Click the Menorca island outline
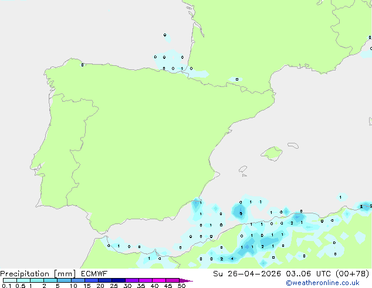This screenshot has width=372, height=288. (x=293, y=145)
